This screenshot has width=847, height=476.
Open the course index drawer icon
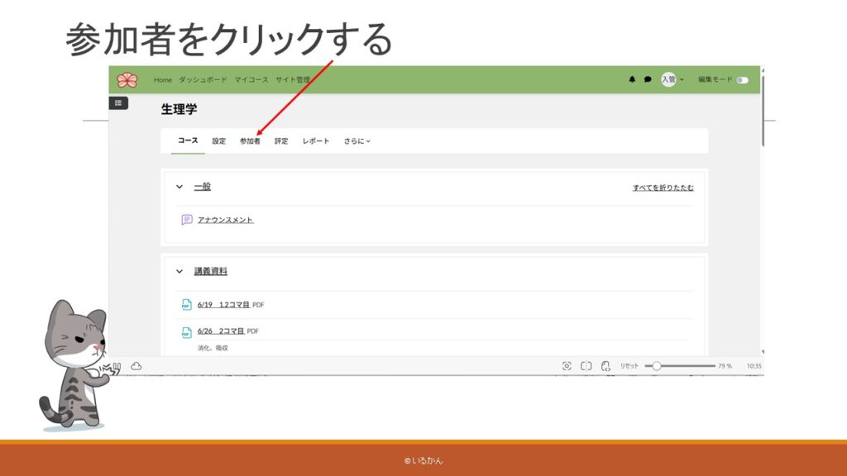pos(118,103)
